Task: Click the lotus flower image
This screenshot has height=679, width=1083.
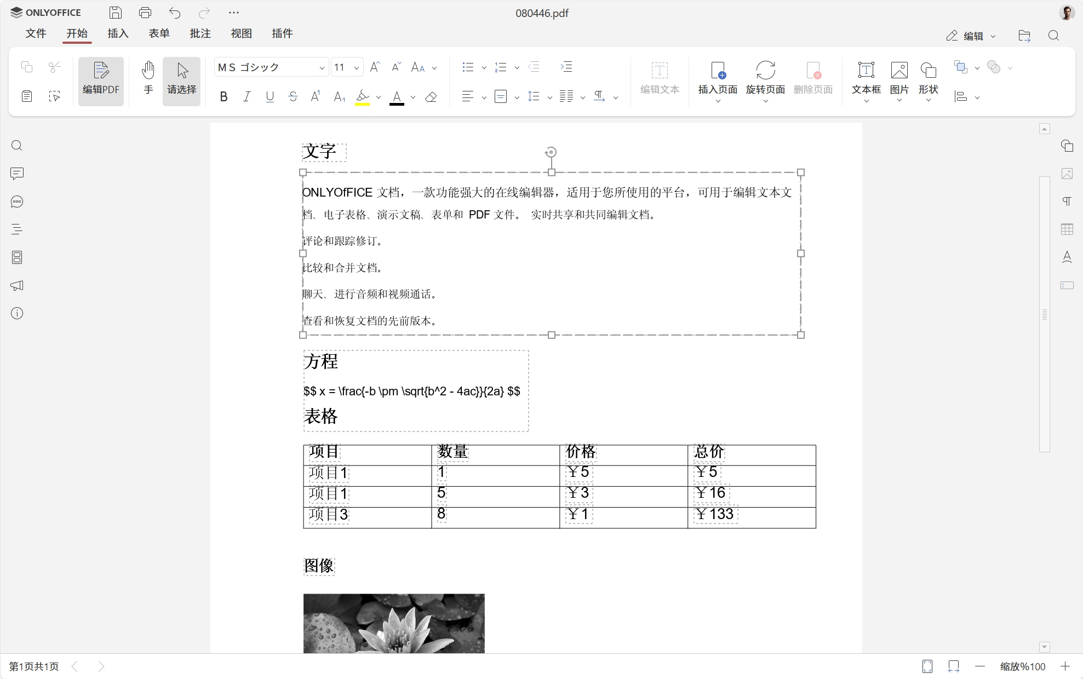Action: click(x=394, y=623)
